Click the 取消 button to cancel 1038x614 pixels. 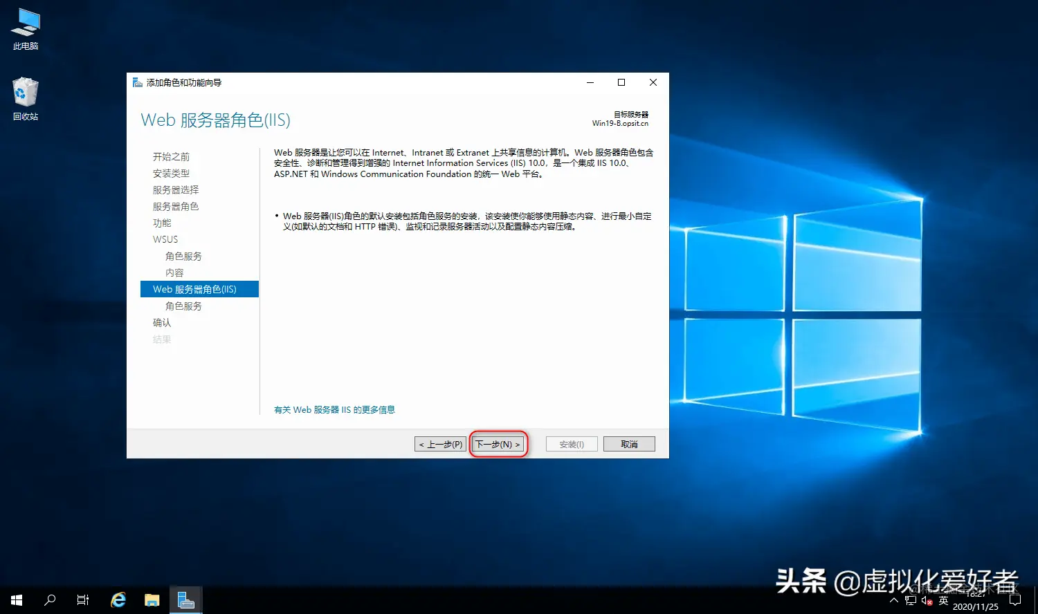coord(628,443)
